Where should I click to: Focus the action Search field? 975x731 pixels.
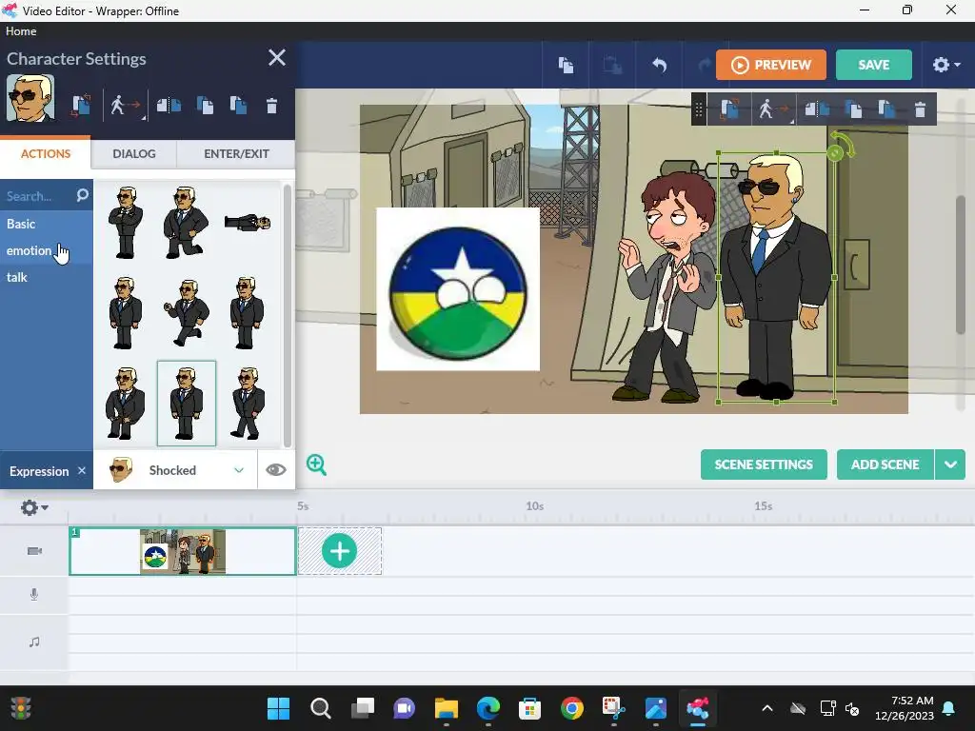coord(38,196)
